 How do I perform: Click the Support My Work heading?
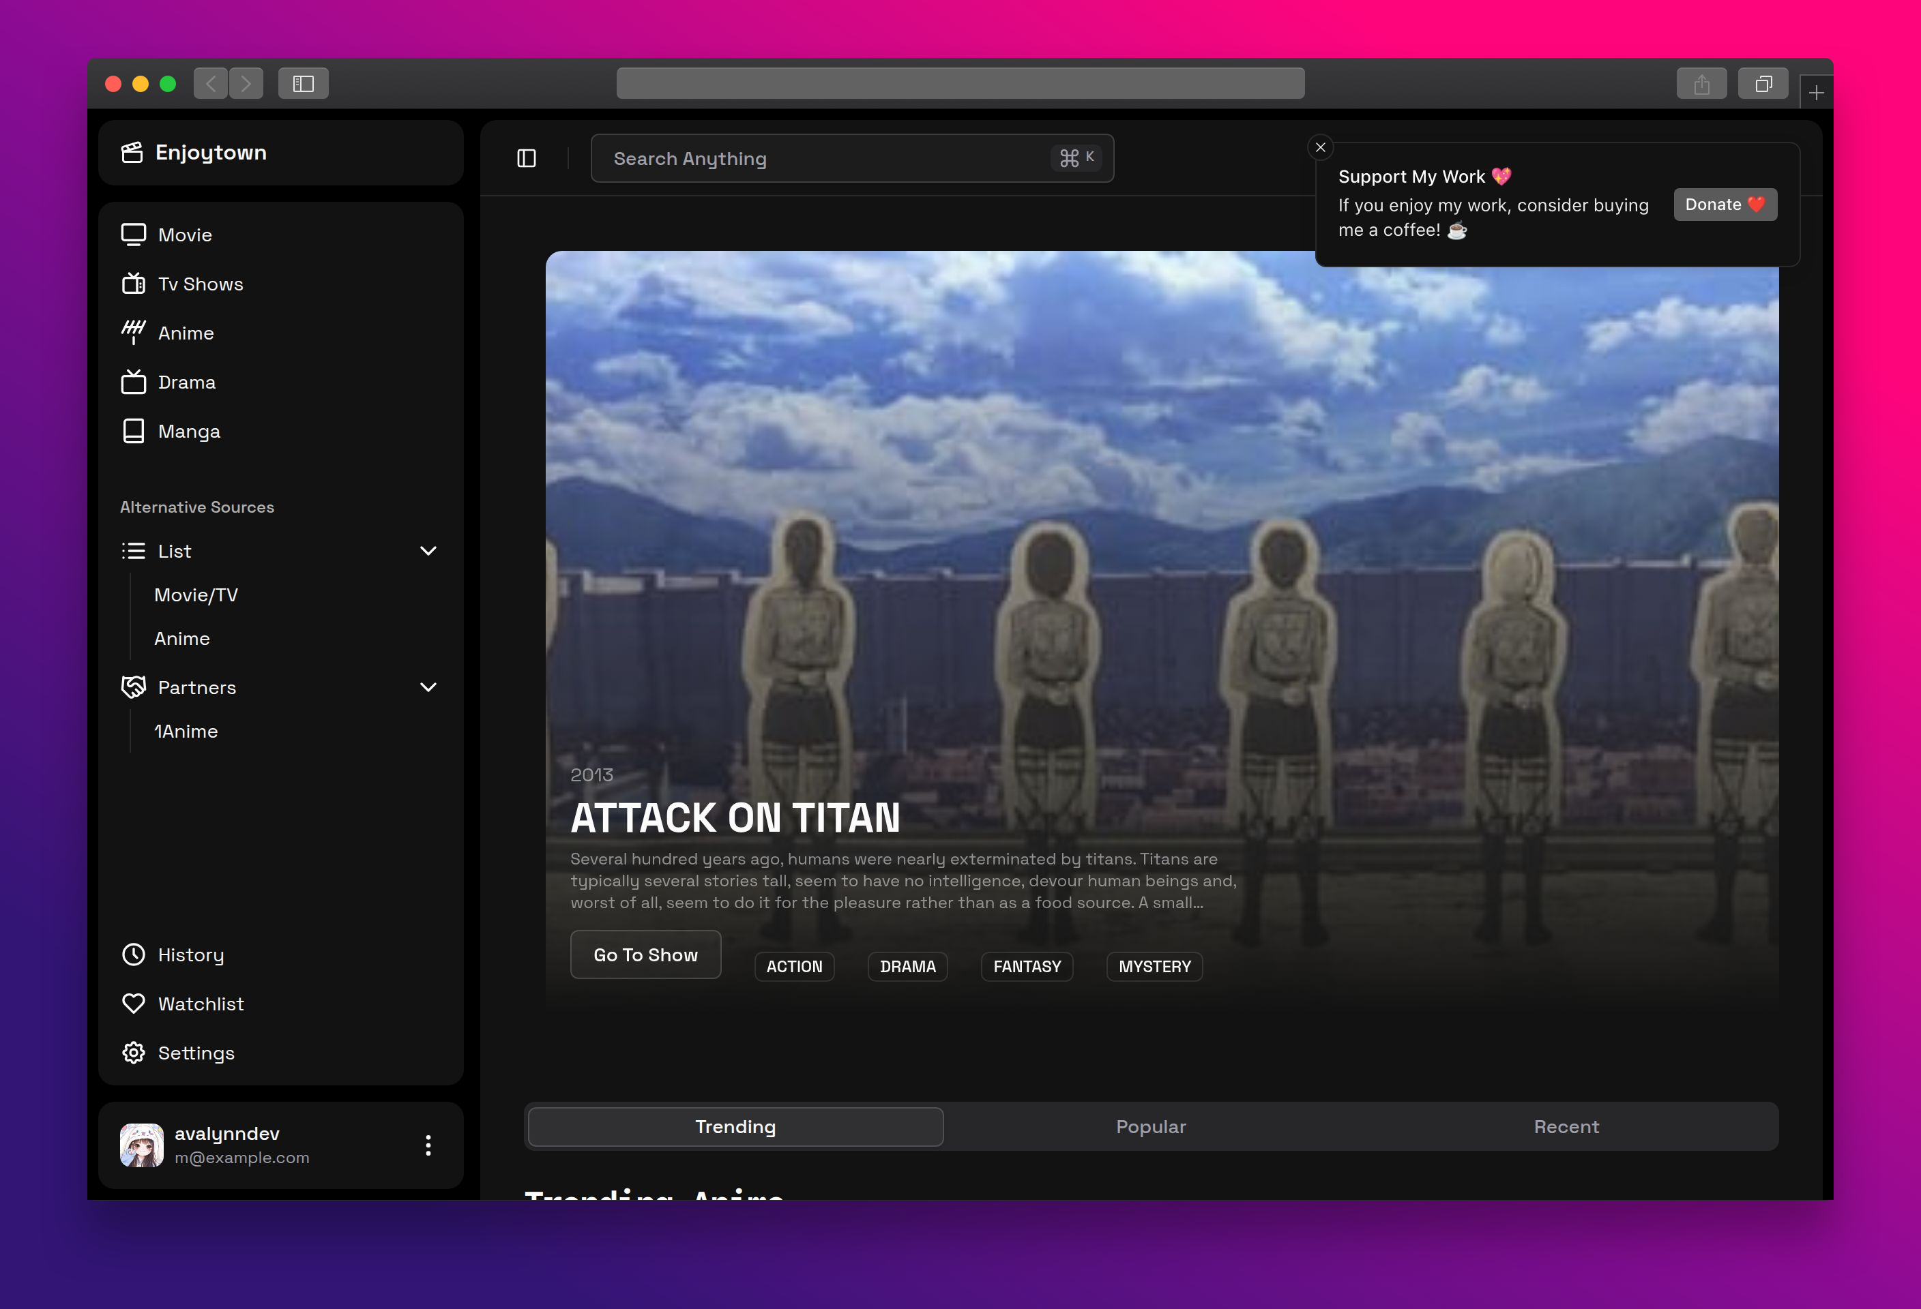point(1425,177)
